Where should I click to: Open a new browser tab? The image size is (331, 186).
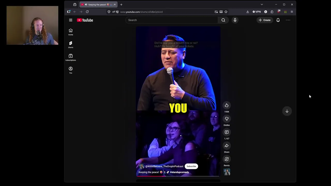coord(121,4)
